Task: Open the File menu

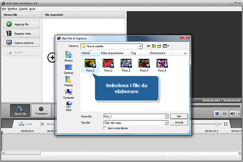Action: click(x=4, y=9)
